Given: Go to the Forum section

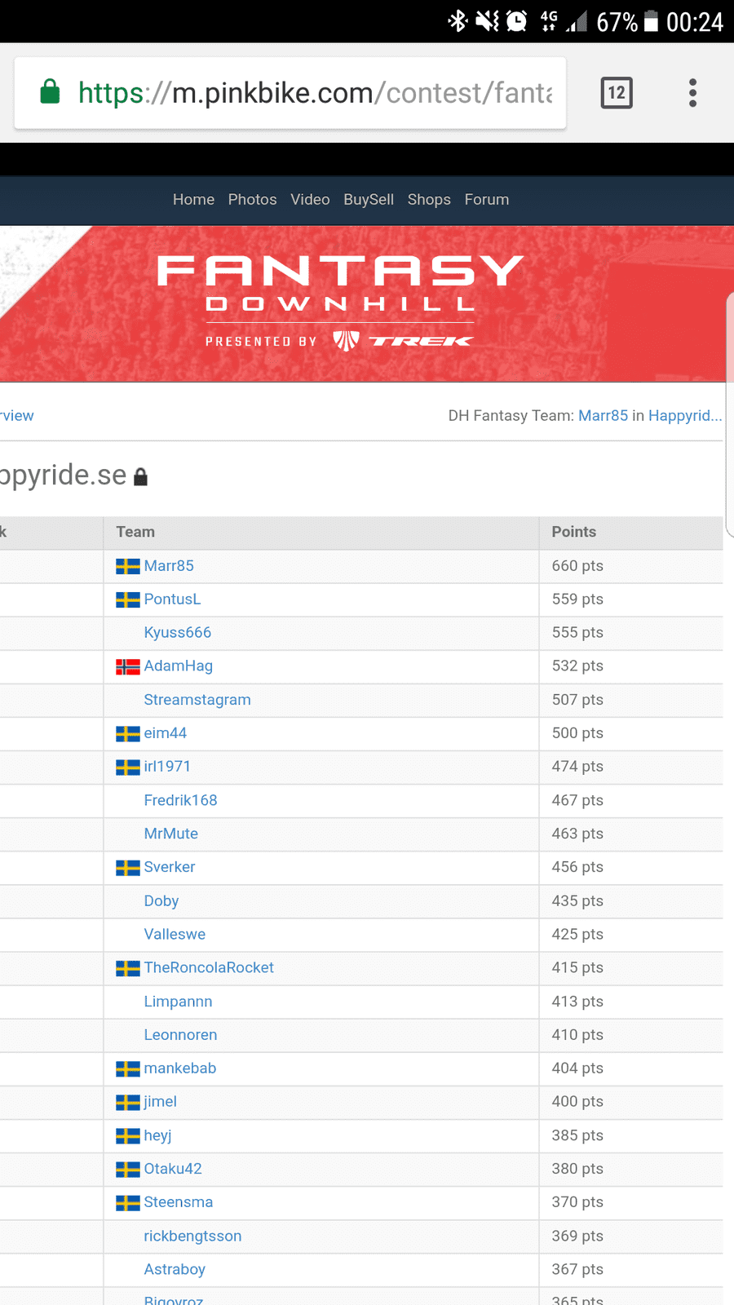Looking at the screenshot, I should tap(487, 200).
